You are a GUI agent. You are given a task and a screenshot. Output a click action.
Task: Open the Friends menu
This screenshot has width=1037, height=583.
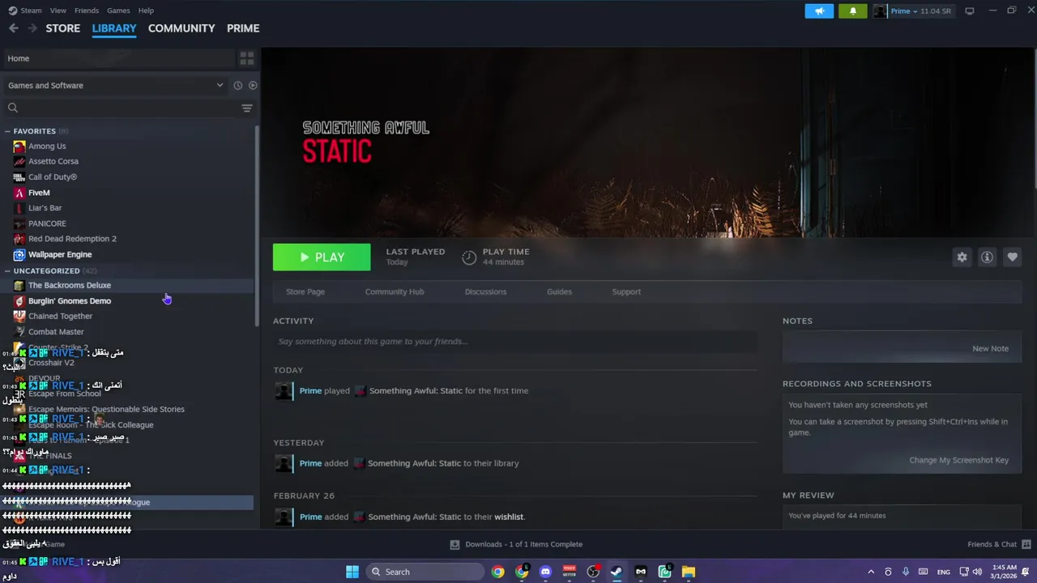click(x=87, y=11)
